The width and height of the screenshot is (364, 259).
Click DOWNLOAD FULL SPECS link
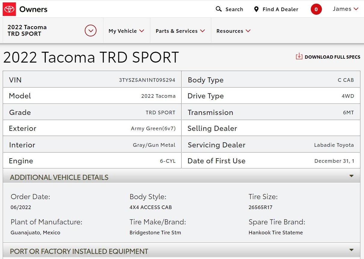pos(332,57)
